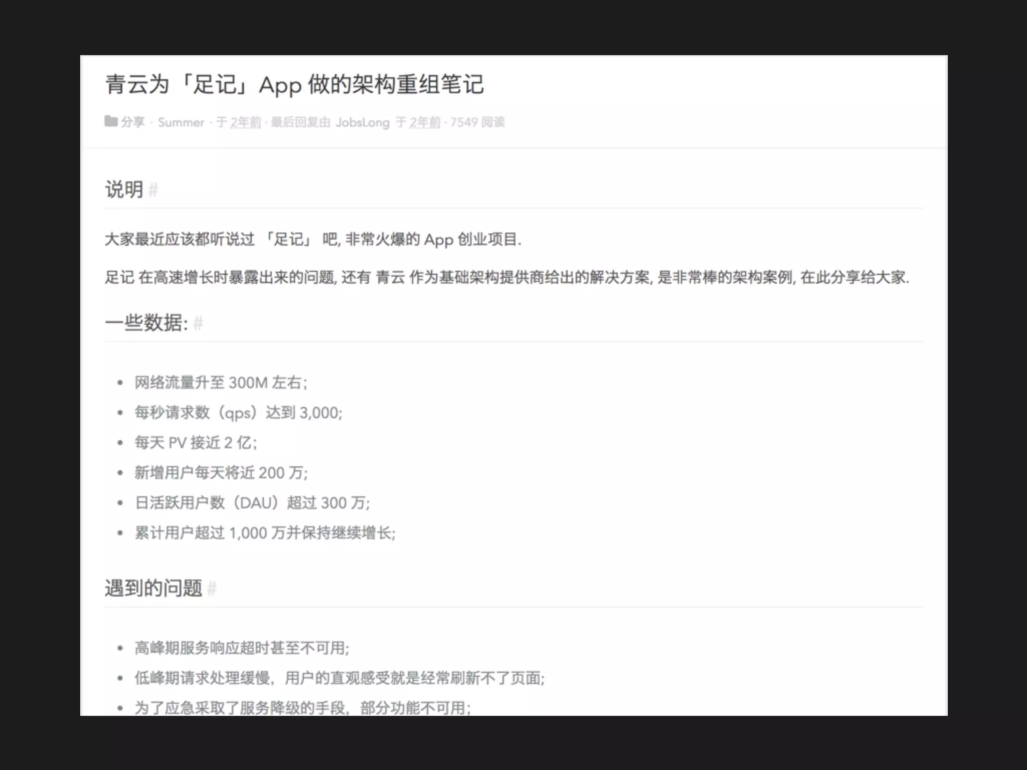Click the # anchor beside 一些数据 heading

(198, 323)
